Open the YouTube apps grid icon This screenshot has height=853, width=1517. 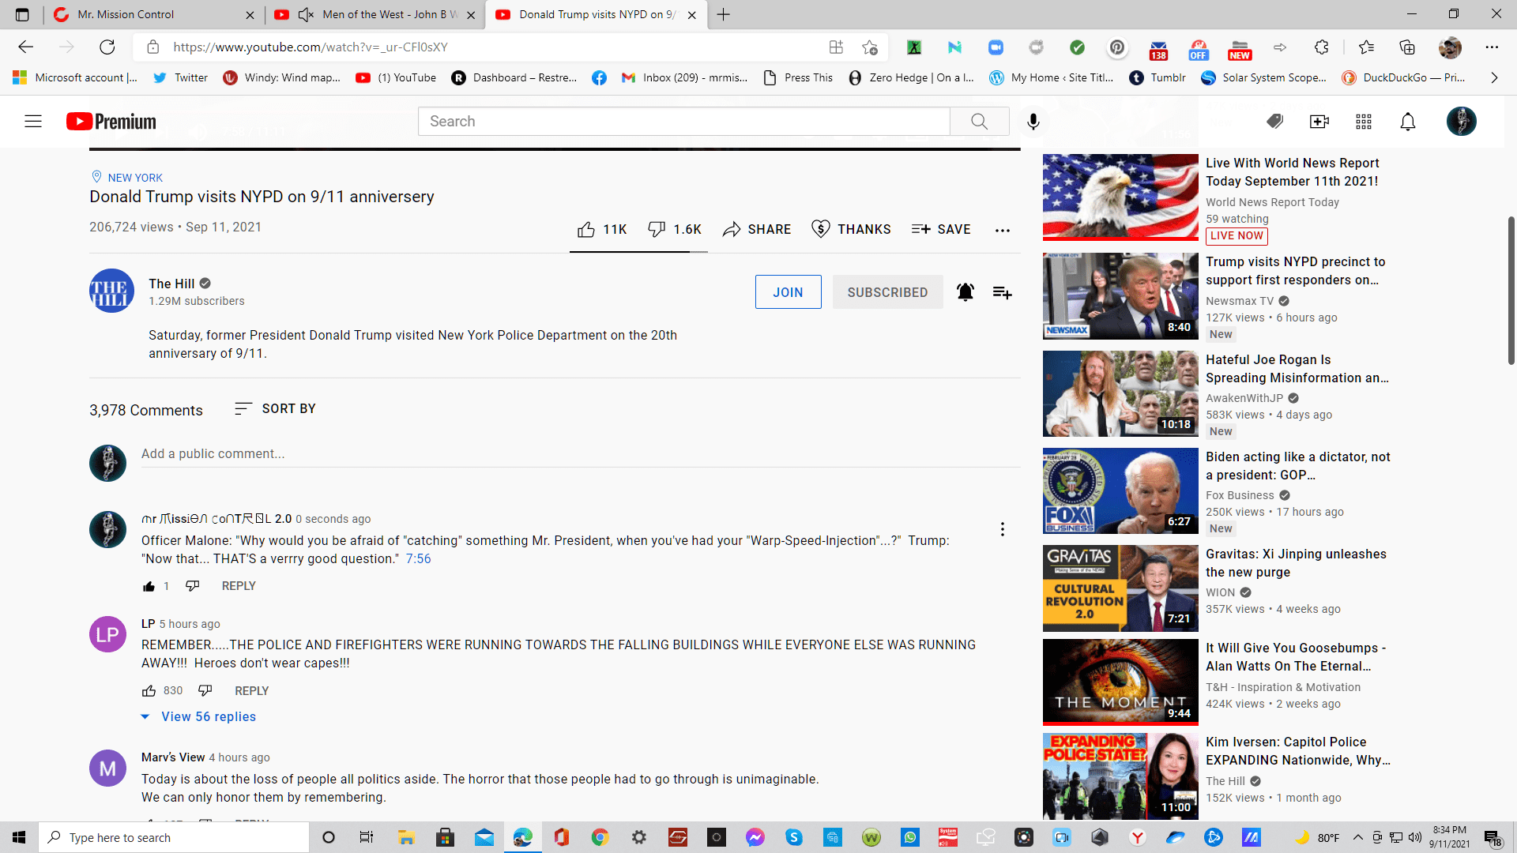click(x=1363, y=122)
